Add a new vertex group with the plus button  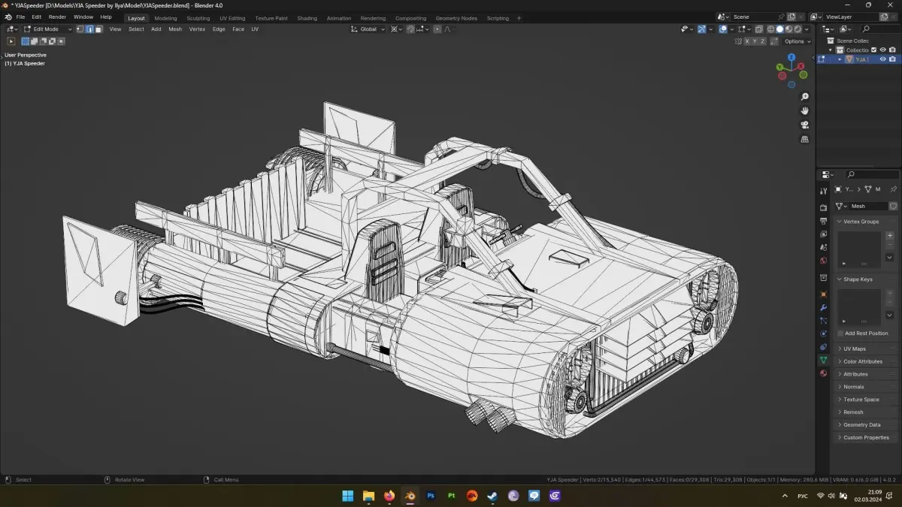[890, 235]
